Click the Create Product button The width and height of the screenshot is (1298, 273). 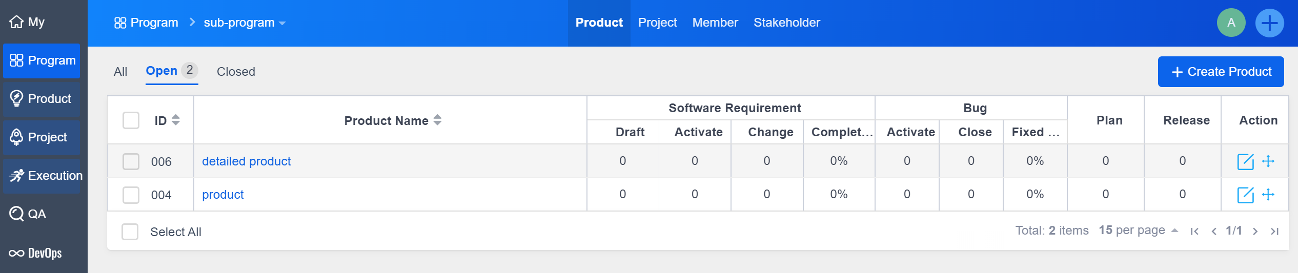coord(1221,72)
